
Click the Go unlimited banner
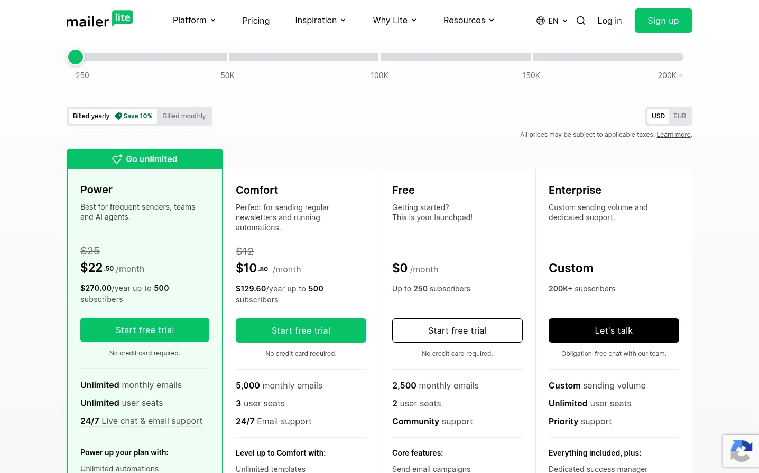pos(145,159)
